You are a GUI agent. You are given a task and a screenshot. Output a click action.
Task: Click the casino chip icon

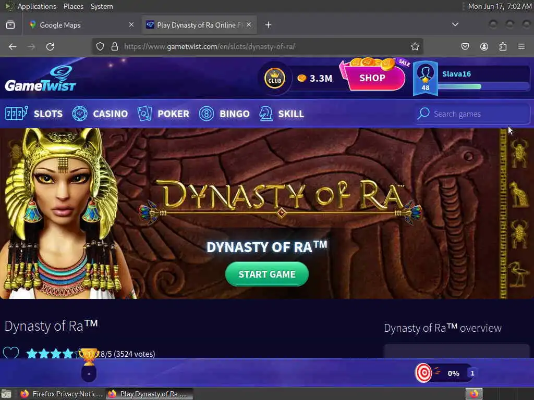point(80,114)
